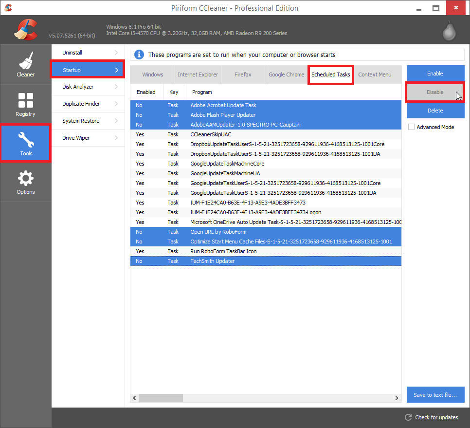Click the Delete button
The height and width of the screenshot is (428, 470).
435,111
